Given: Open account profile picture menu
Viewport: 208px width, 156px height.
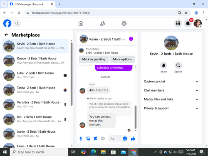Looking at the screenshot, I should point(198,23).
